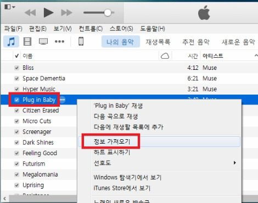Screen dimensions: 258x203
Task: Select the Space Dementia song name
Action: click(x=44, y=79)
